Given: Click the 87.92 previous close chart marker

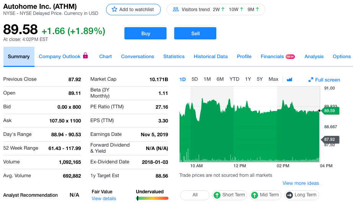Looking at the screenshot, I should [x=330, y=140].
